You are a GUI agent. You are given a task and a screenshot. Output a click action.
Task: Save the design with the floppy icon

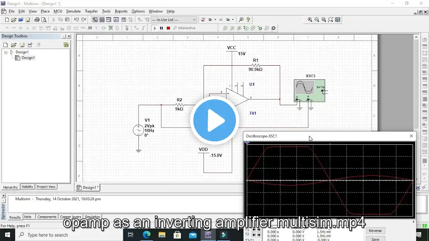point(28,20)
